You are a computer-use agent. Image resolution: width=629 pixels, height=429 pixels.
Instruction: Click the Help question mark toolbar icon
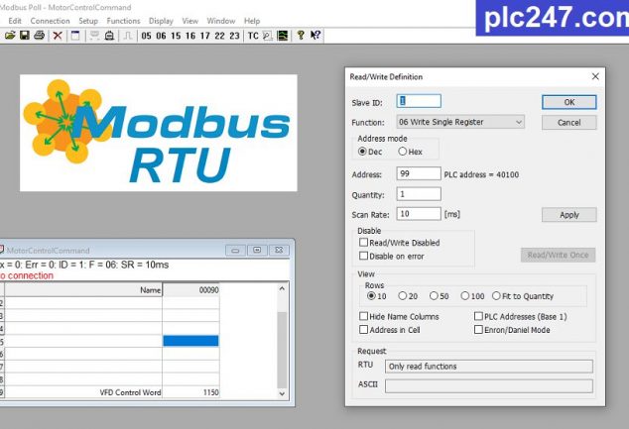click(x=301, y=36)
